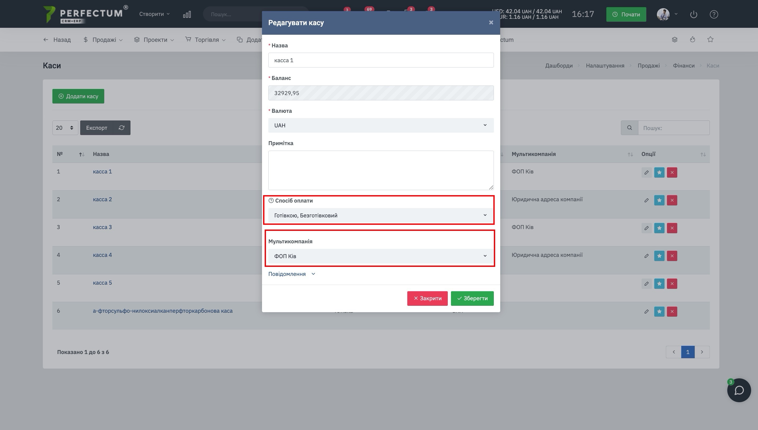
Task: Close the Редагувати касу dialog
Action: pos(491,23)
